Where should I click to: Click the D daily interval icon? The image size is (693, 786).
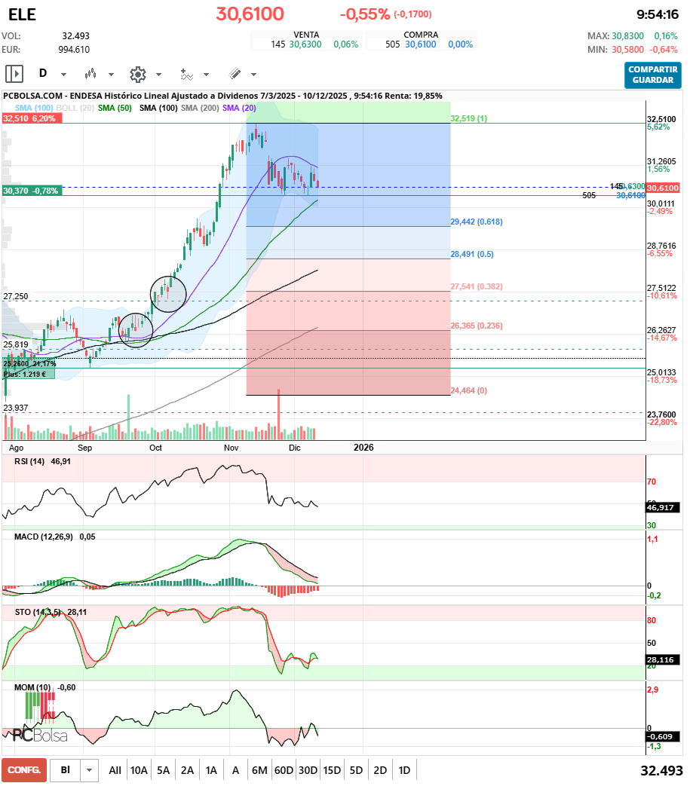pos(43,74)
